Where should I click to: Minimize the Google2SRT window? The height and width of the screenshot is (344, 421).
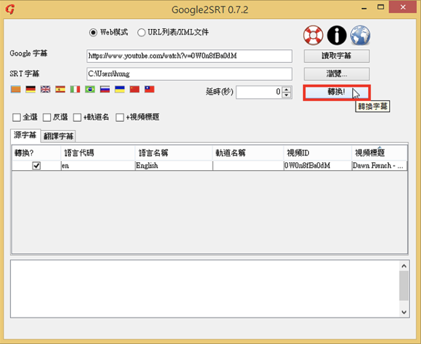point(364,8)
